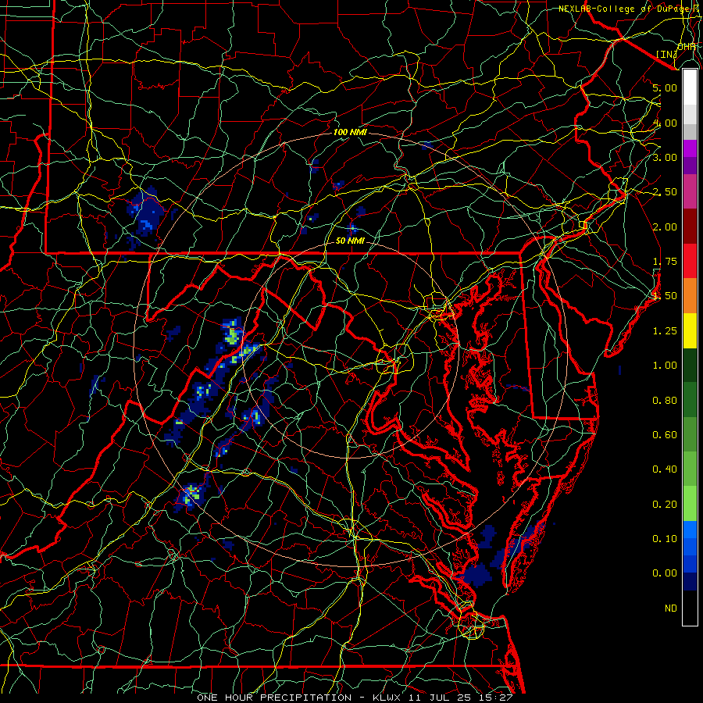
Task: Click the darkest green swatch beside 1.00
Action: [x=690, y=366]
